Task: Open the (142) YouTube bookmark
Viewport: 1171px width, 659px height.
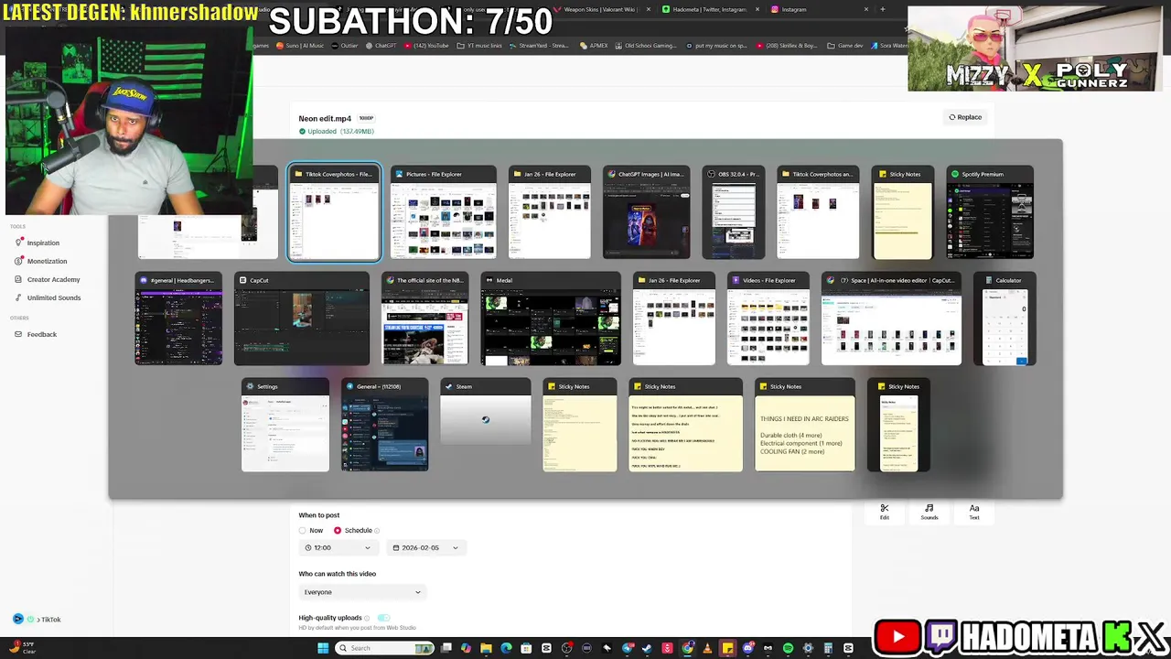Action: pos(426,46)
